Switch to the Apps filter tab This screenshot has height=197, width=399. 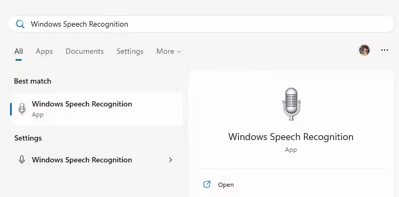(44, 52)
